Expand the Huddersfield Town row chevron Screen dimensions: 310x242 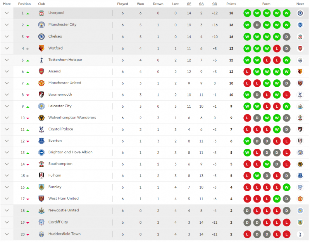coord(7,234)
